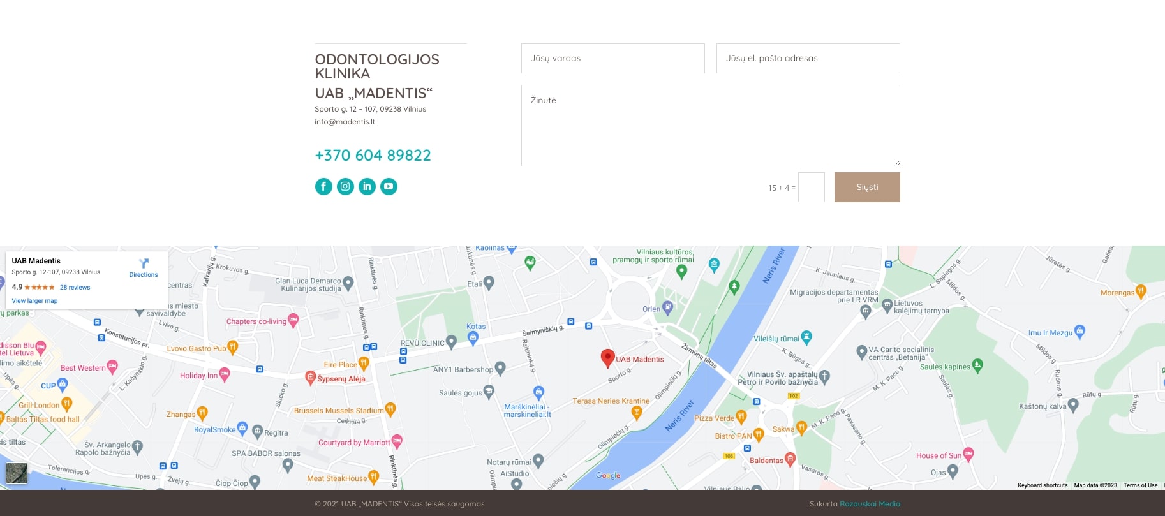The height and width of the screenshot is (516, 1165).
Task: Click the Kotas shopping marker
Action: coord(473,338)
